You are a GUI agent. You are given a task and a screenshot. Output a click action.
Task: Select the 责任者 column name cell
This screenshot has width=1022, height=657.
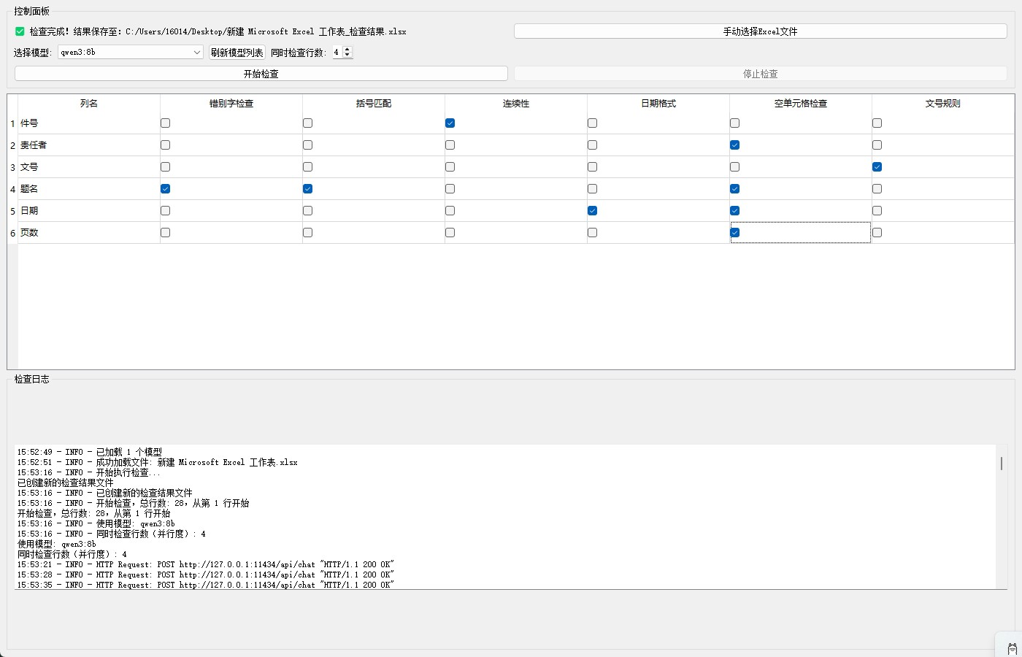(x=89, y=145)
